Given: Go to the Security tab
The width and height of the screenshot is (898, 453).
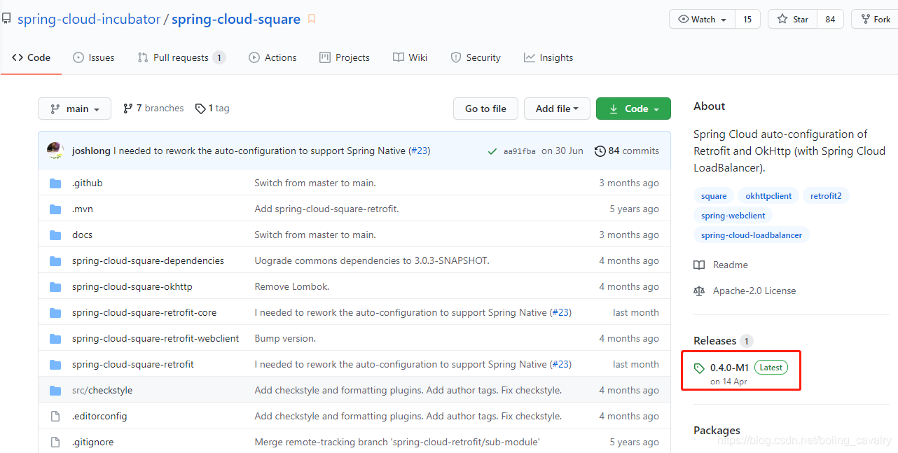Looking at the screenshot, I should 476,57.
